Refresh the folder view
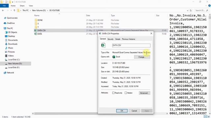Screen dimensions: 211x118 point(191,10)
